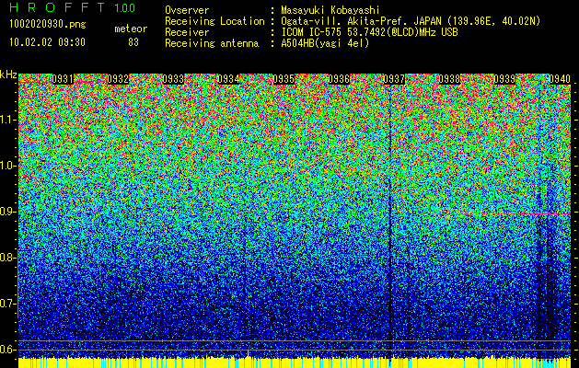Select the filename 1002020930.png

click(48, 24)
